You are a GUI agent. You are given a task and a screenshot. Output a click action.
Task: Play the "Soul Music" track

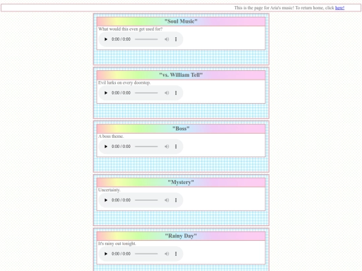click(106, 39)
